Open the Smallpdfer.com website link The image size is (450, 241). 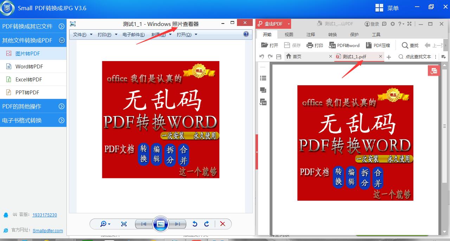point(48,230)
